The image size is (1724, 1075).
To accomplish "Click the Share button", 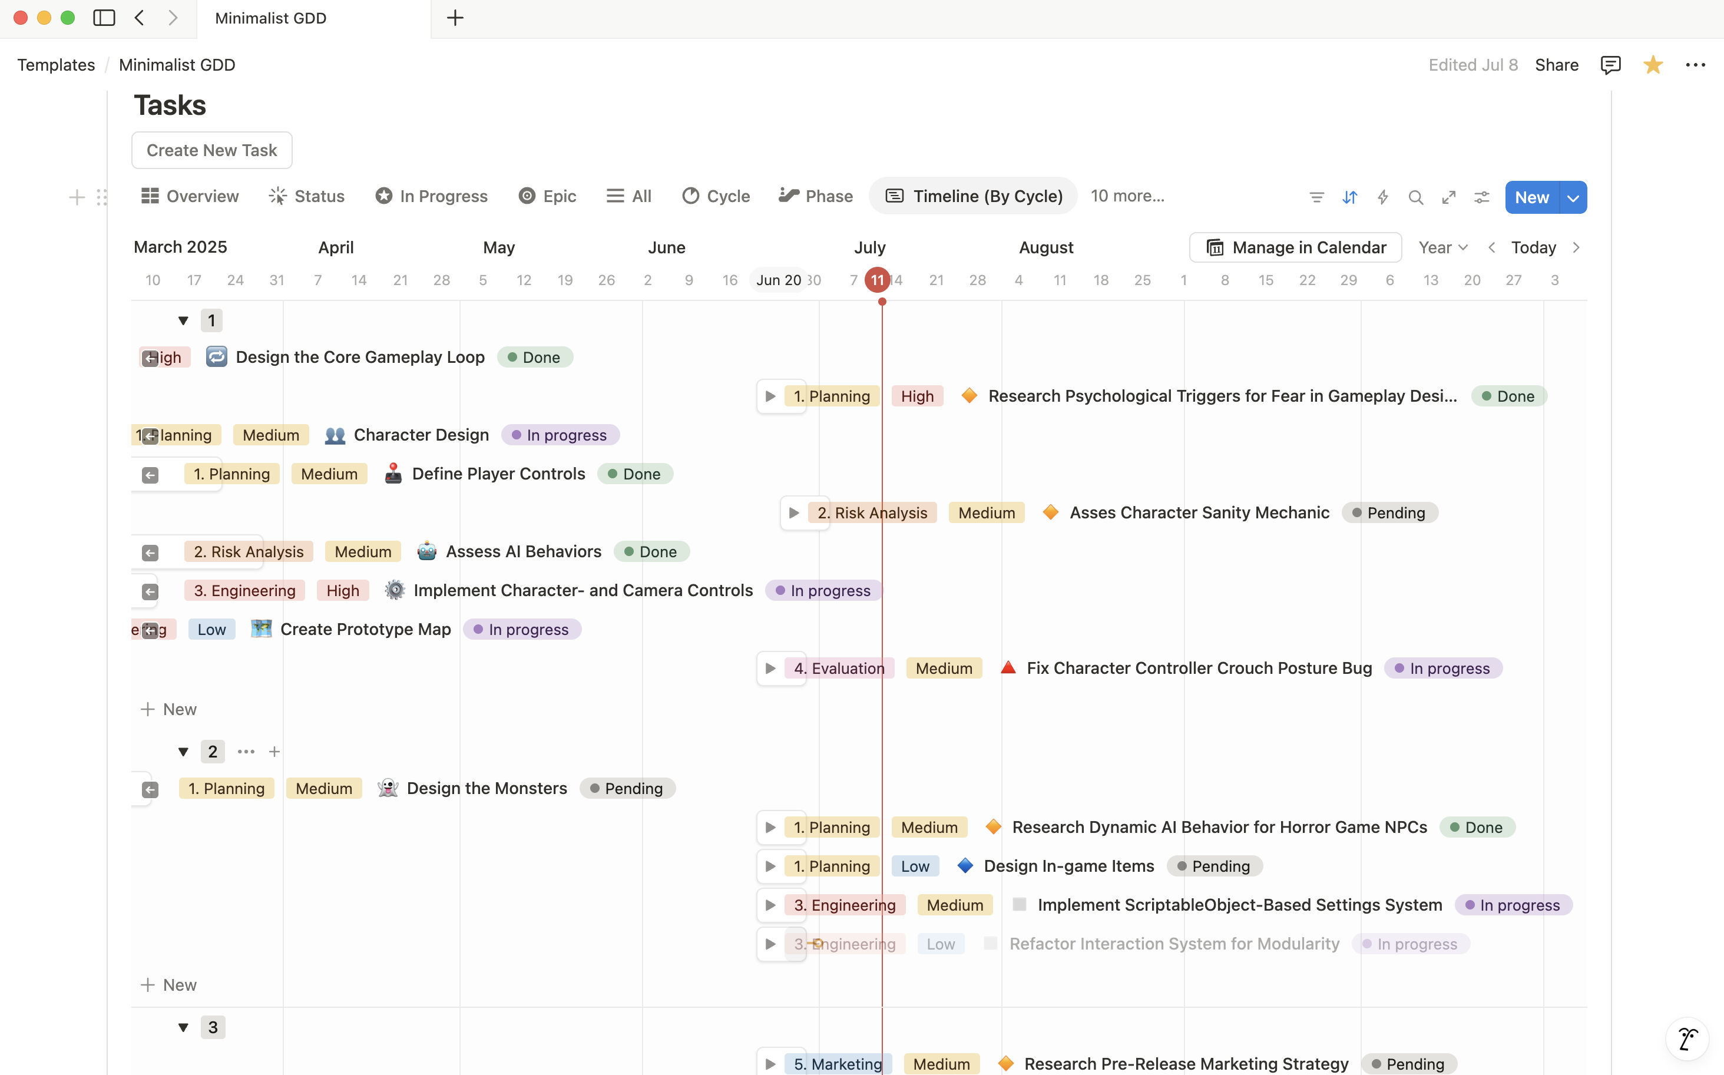I will click(1556, 65).
